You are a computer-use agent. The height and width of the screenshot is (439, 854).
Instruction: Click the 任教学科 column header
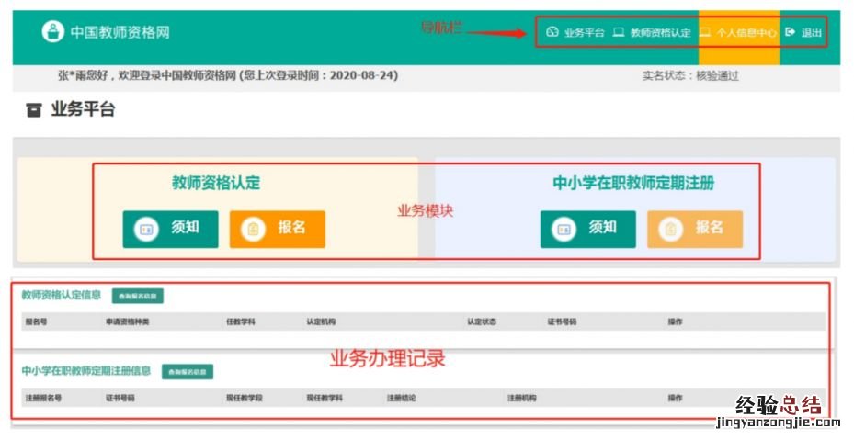pyautogui.click(x=241, y=321)
